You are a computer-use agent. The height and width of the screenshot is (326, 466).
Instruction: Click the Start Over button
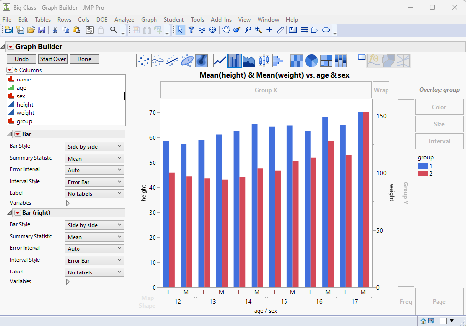pos(53,59)
